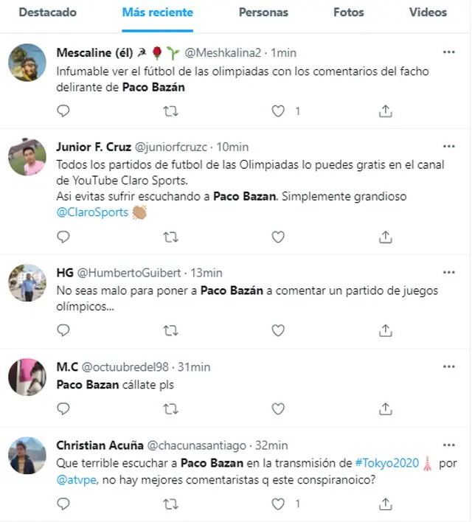Image resolution: width=472 pixels, height=522 pixels.
Task: Open the #Tokyo2020 hashtag link
Action: click(387, 463)
